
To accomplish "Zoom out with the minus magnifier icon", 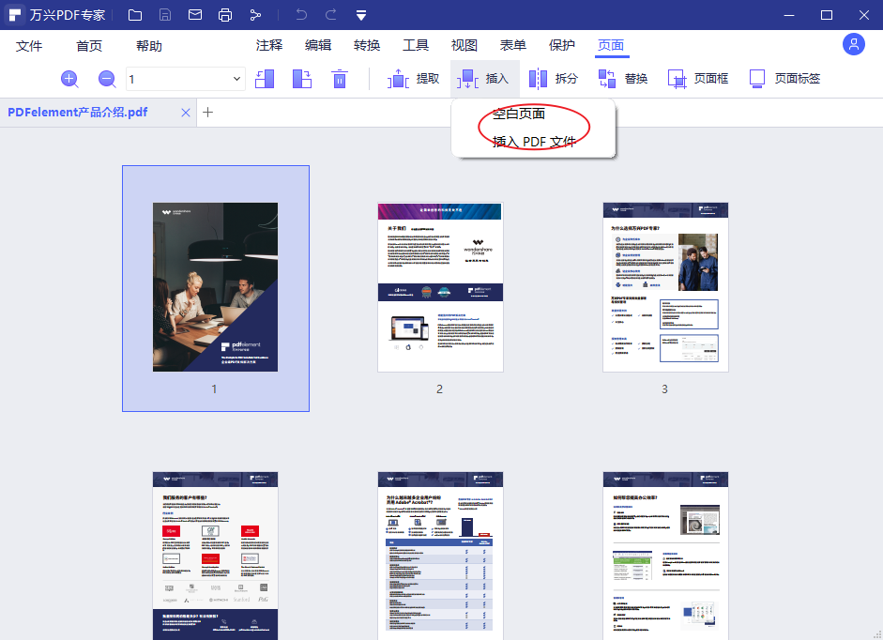I will click(x=107, y=79).
